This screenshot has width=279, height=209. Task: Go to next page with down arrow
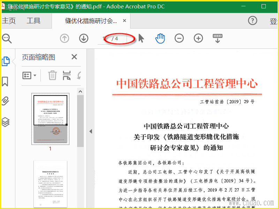pyautogui.click(x=84, y=38)
